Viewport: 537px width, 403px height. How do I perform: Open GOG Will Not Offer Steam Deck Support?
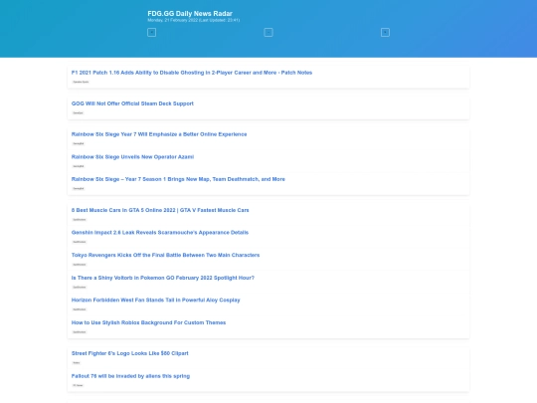tap(132, 103)
